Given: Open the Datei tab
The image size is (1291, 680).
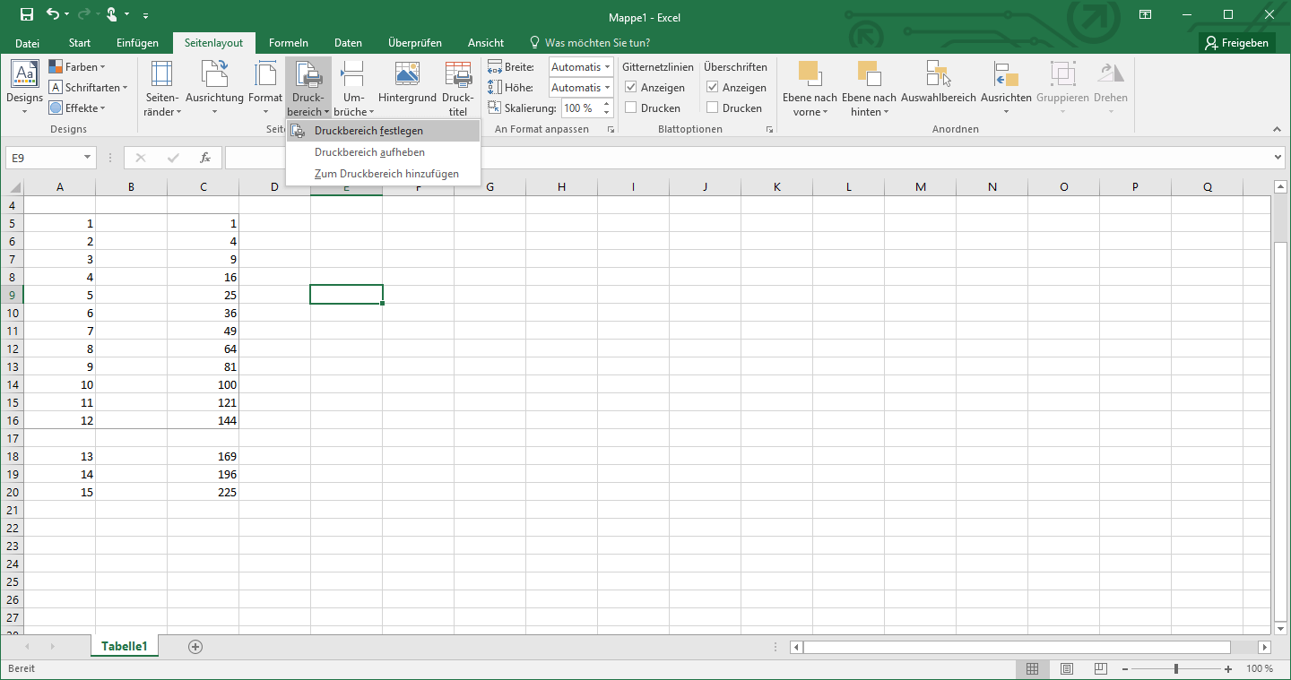Looking at the screenshot, I should pos(28,43).
